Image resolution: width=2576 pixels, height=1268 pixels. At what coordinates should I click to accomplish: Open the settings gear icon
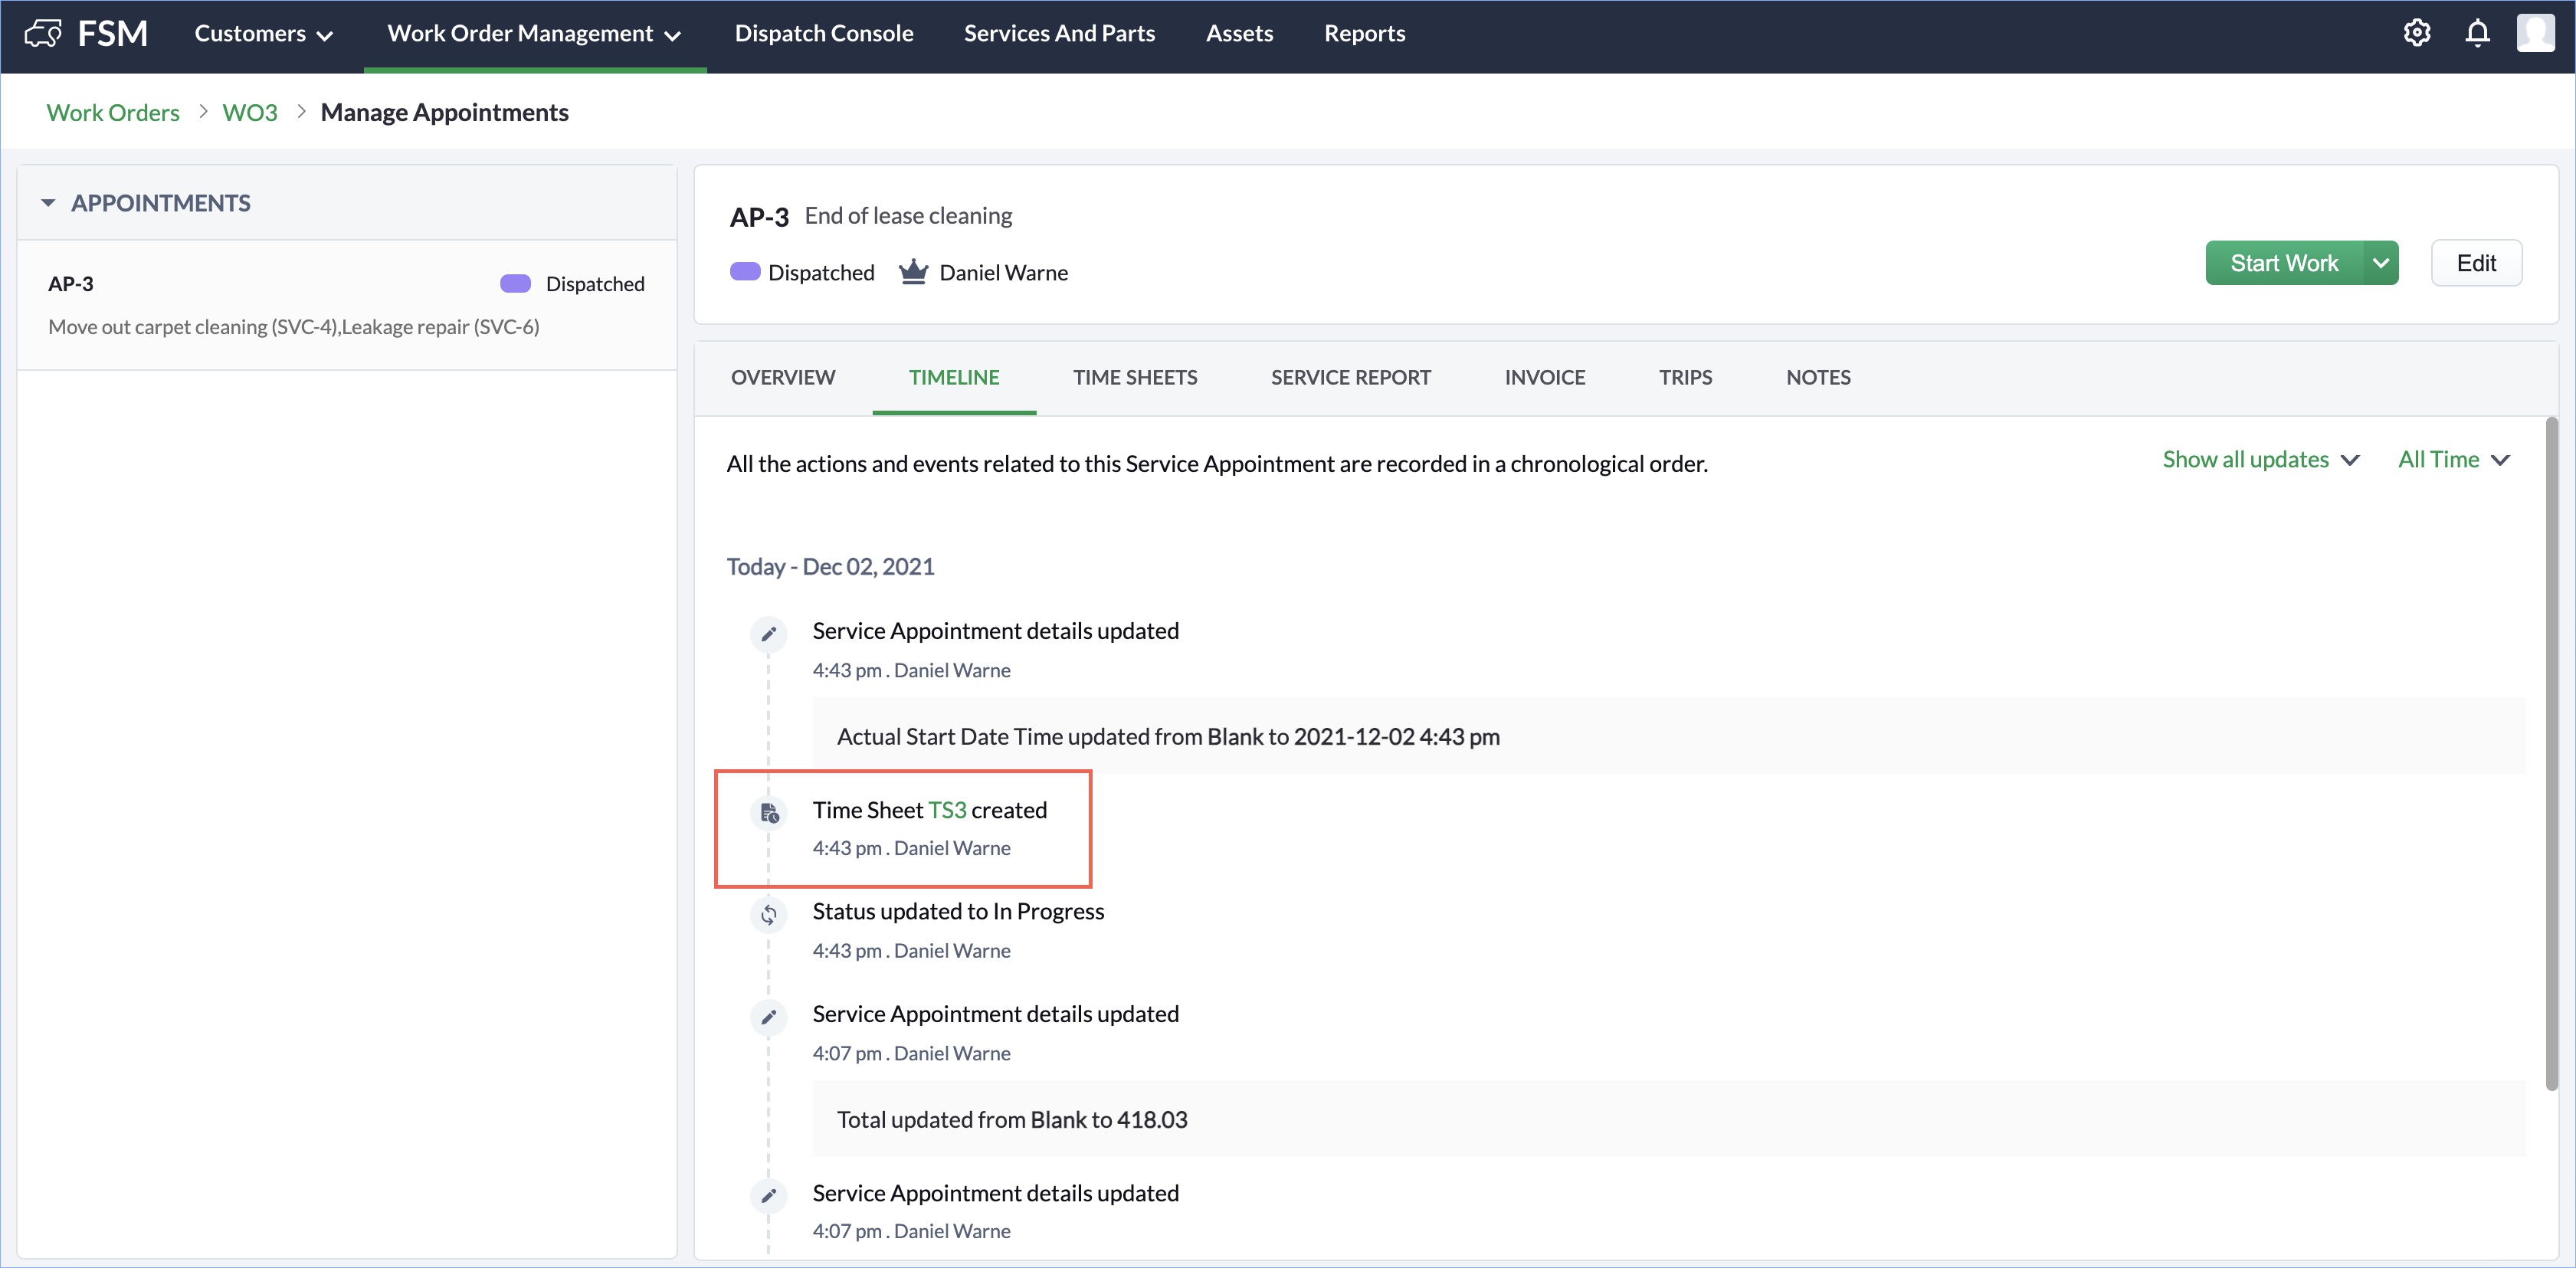click(x=2416, y=33)
